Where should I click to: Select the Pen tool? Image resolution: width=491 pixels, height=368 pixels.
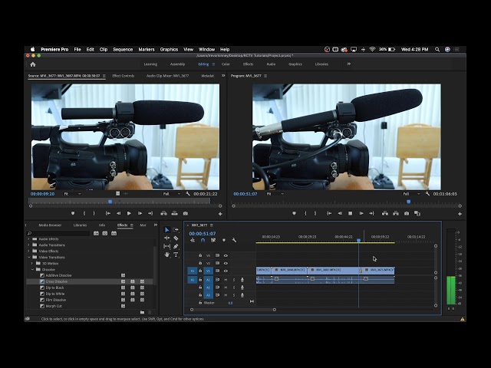[x=176, y=246]
